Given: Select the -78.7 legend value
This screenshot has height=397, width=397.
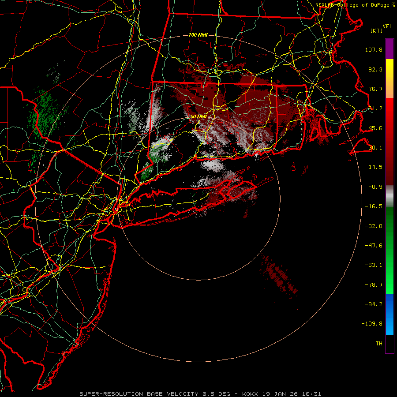Looking at the screenshot, I should [374, 285].
